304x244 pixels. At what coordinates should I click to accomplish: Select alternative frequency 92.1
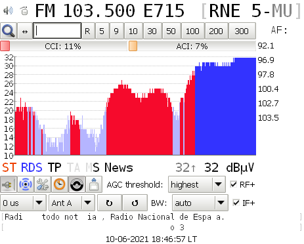click(x=266, y=46)
